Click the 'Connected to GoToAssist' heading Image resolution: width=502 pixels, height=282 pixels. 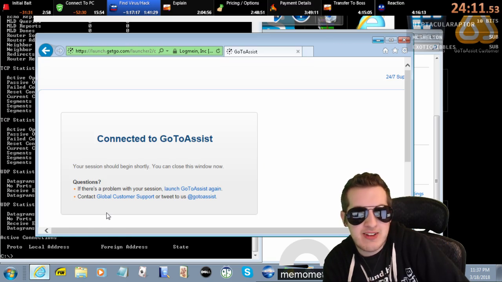coord(155,139)
